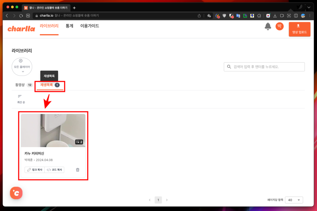317x211 pixels.
Task: Click the 카누 커피머신 title text
Action: pos(34,153)
